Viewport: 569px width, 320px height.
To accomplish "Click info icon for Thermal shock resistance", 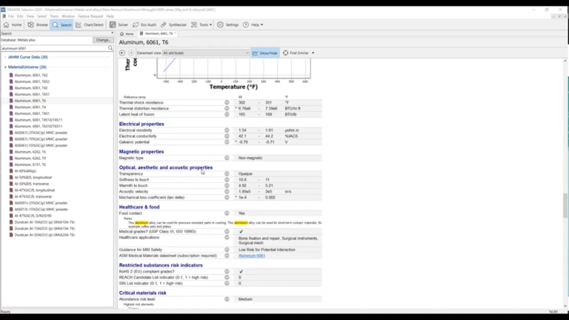I will point(227,103).
